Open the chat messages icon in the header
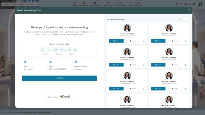 tap(186, 4)
